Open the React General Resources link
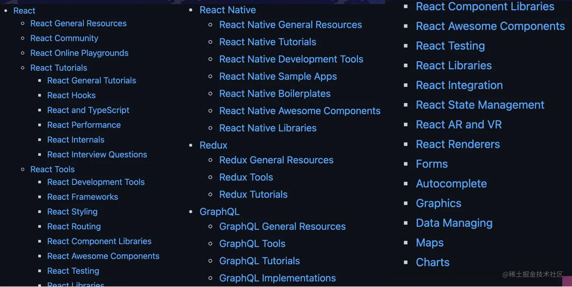 coord(78,23)
